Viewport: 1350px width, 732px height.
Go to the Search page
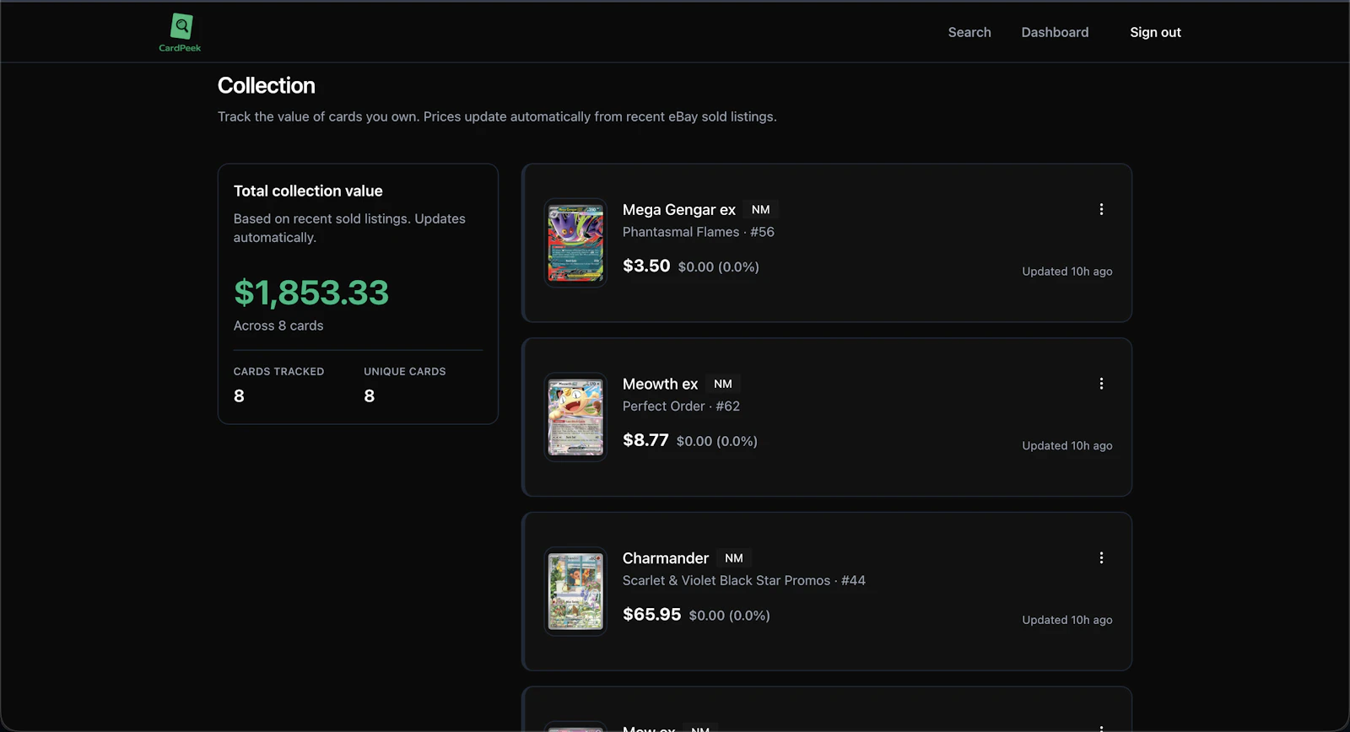969,32
